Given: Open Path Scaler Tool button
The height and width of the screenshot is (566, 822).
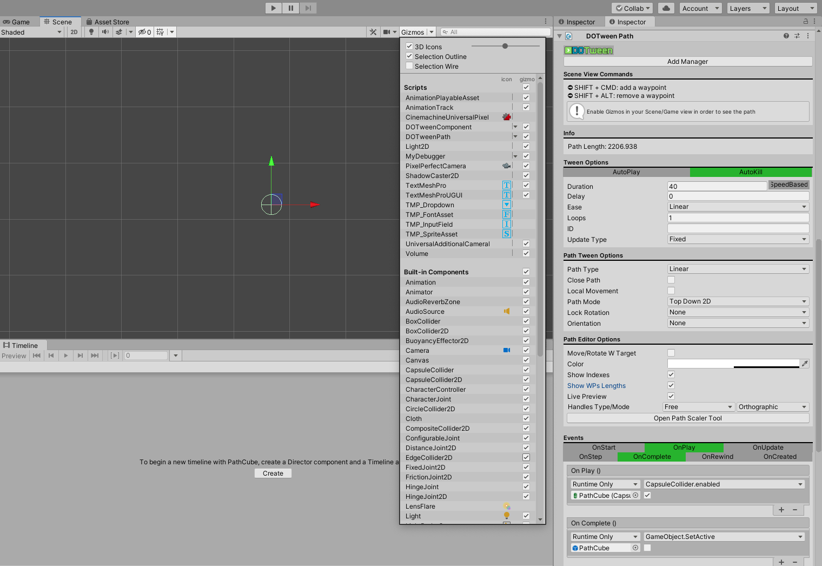Looking at the screenshot, I should coord(688,418).
